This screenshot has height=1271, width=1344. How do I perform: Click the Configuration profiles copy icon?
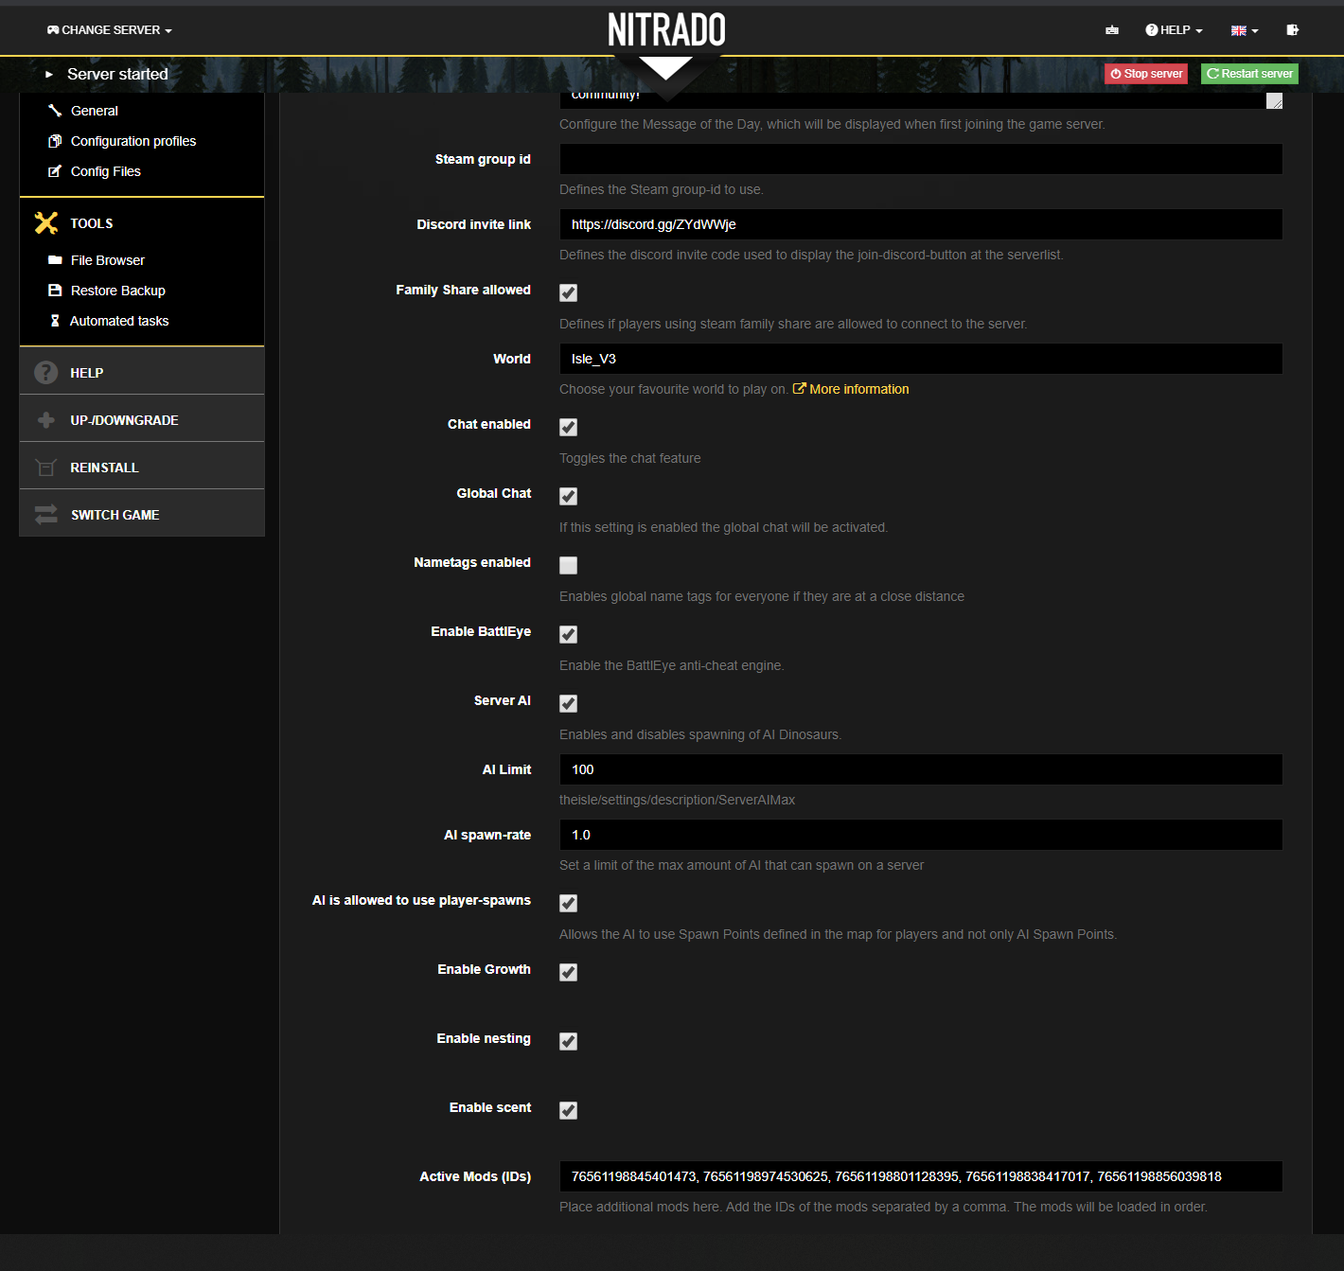tap(55, 141)
